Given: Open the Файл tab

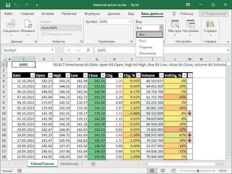Looking at the screenshot, I should tap(9, 14).
